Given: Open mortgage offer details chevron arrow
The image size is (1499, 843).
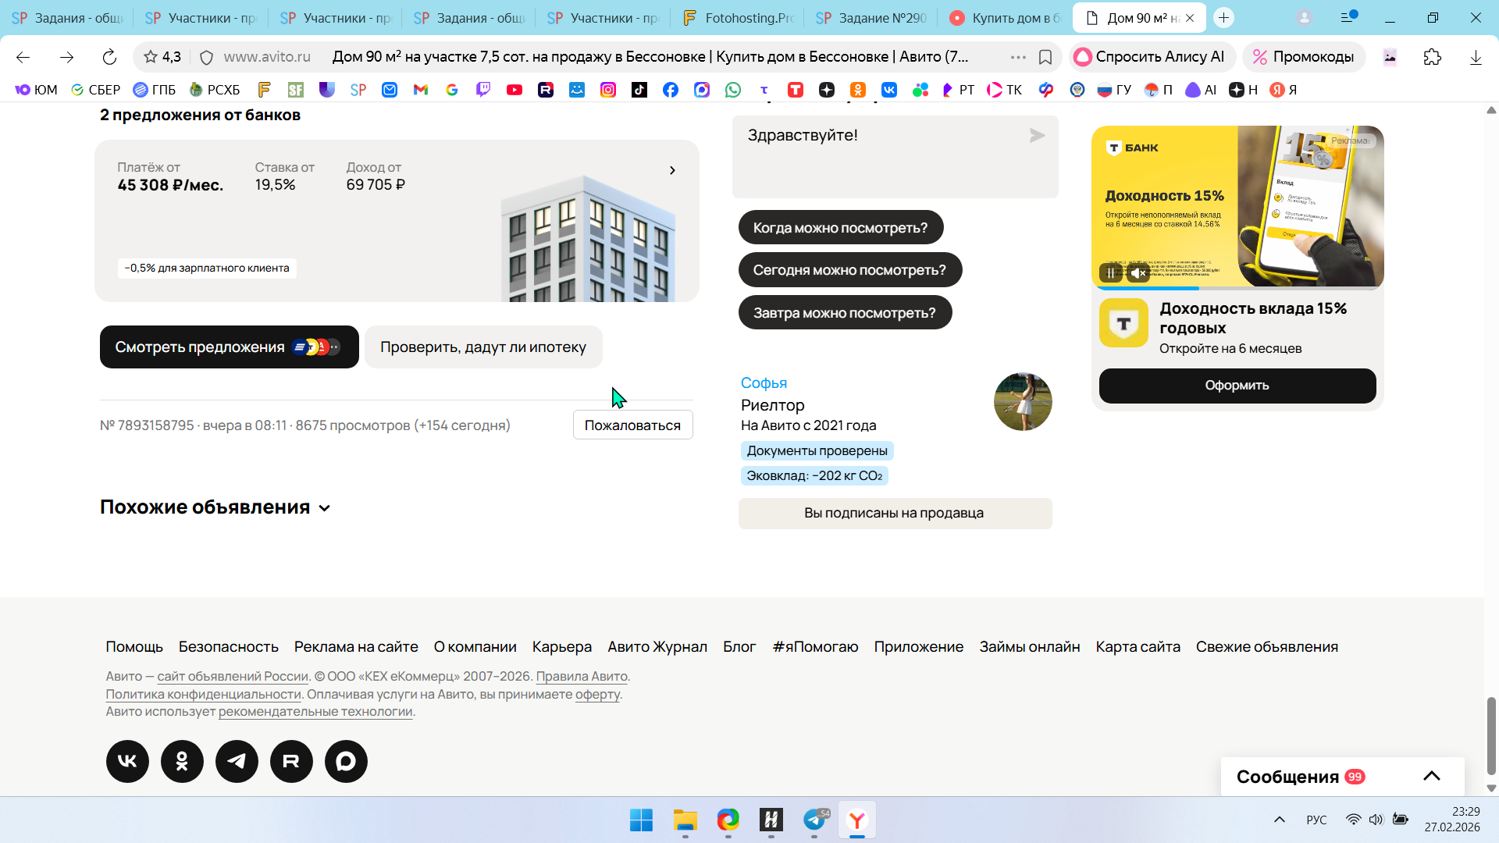Looking at the screenshot, I should [672, 170].
